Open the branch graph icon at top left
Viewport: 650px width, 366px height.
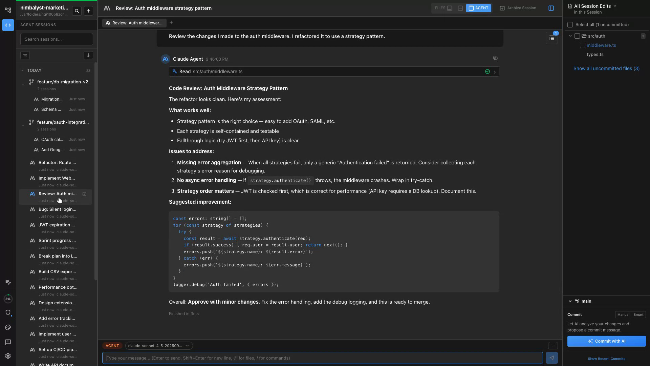tap(8, 10)
